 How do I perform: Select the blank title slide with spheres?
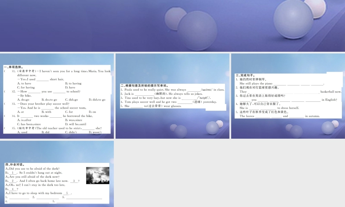tap(172, 26)
